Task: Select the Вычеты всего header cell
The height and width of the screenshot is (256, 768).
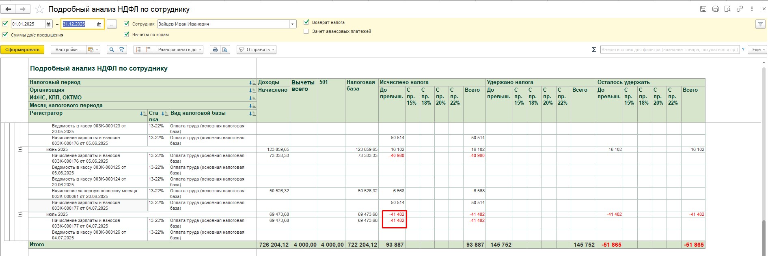Action: tap(304, 101)
